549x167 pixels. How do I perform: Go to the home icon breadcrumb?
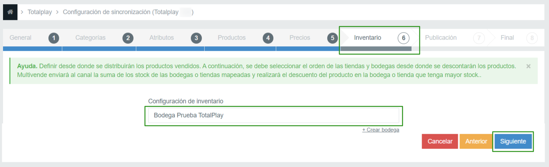coord(10,12)
